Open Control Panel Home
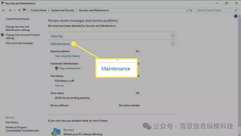The height and width of the screenshot is (136, 241). (x=17, y=19)
